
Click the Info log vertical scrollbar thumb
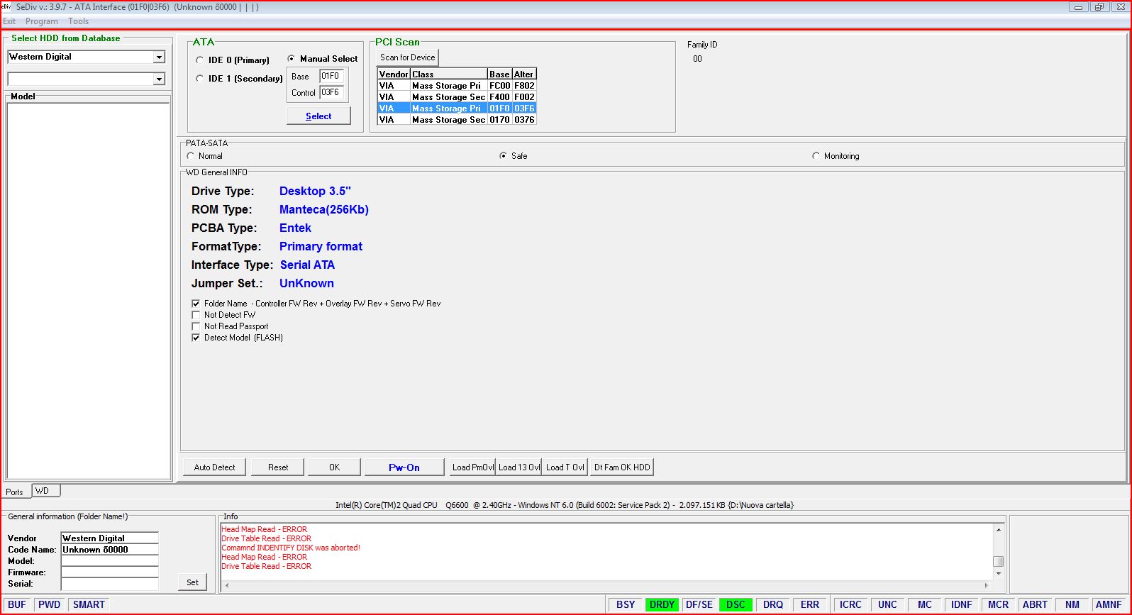click(999, 562)
